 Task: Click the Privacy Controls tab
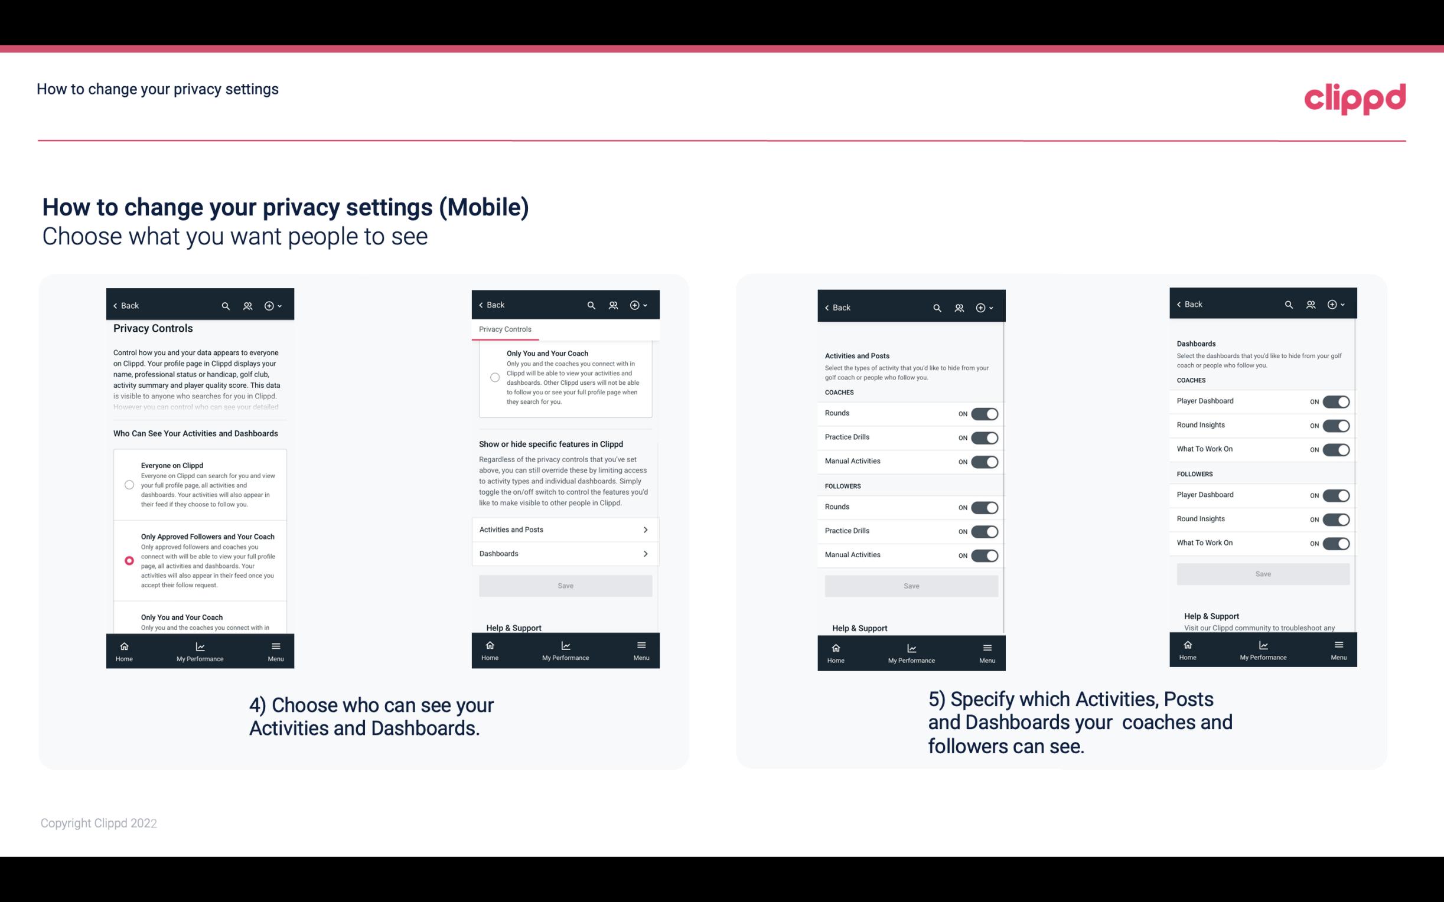[505, 329]
